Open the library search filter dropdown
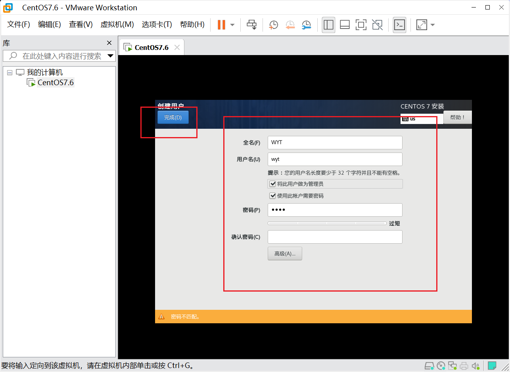 pos(111,56)
